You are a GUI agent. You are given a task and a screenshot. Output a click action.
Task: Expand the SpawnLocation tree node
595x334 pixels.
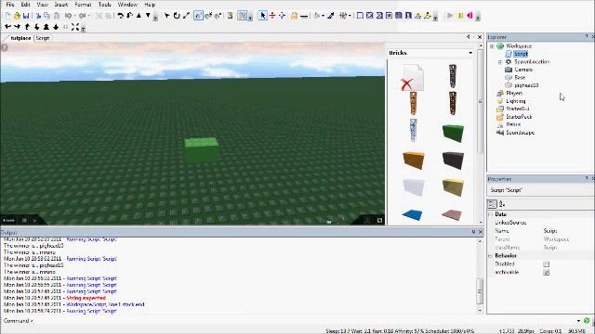point(500,62)
